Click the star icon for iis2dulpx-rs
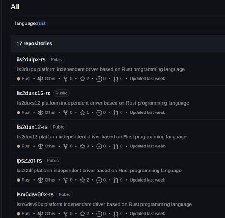The height and width of the screenshot is (218, 225). (82, 79)
